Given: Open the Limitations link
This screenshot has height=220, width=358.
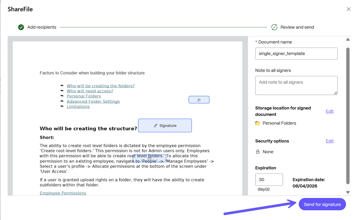Looking at the screenshot, I should [78, 107].
